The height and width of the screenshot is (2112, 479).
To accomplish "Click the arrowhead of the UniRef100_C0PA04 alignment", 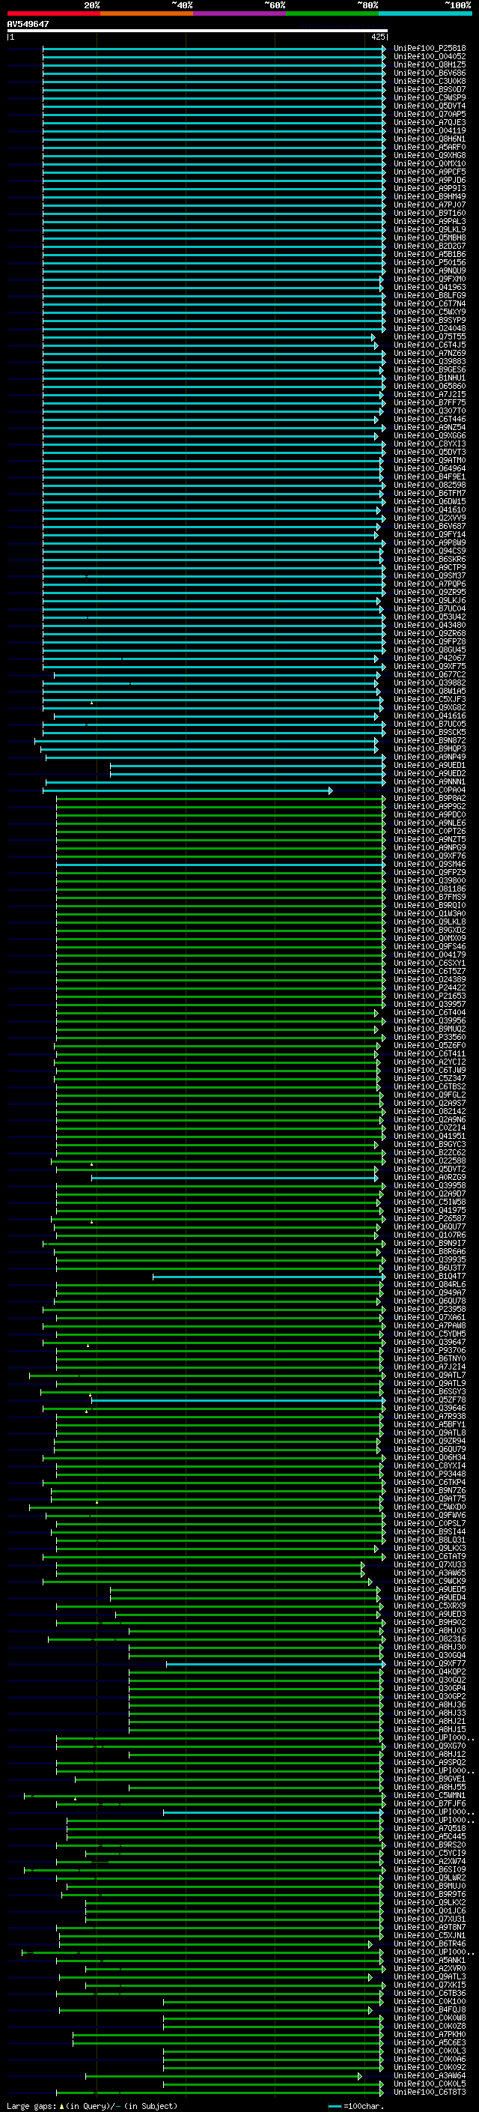I will 331,790.
